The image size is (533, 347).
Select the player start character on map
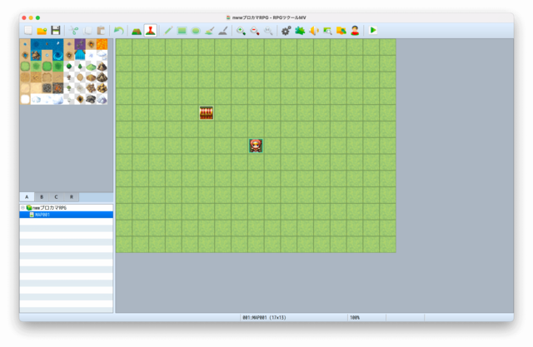[256, 146]
